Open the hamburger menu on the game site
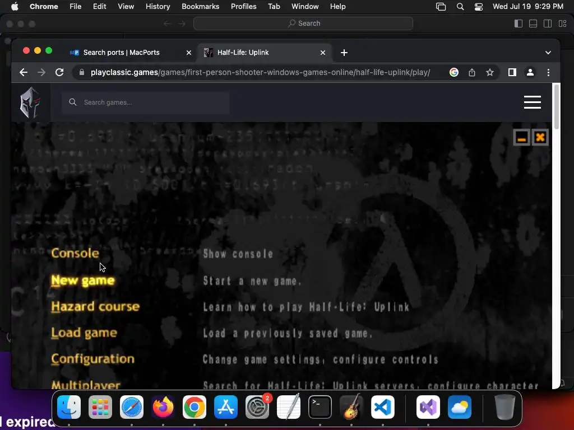 [x=533, y=102]
